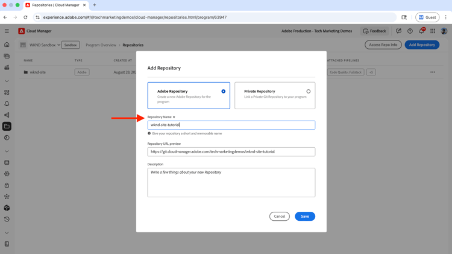Open the help question mark icon
This screenshot has width=452, height=254.
pyautogui.click(x=410, y=31)
